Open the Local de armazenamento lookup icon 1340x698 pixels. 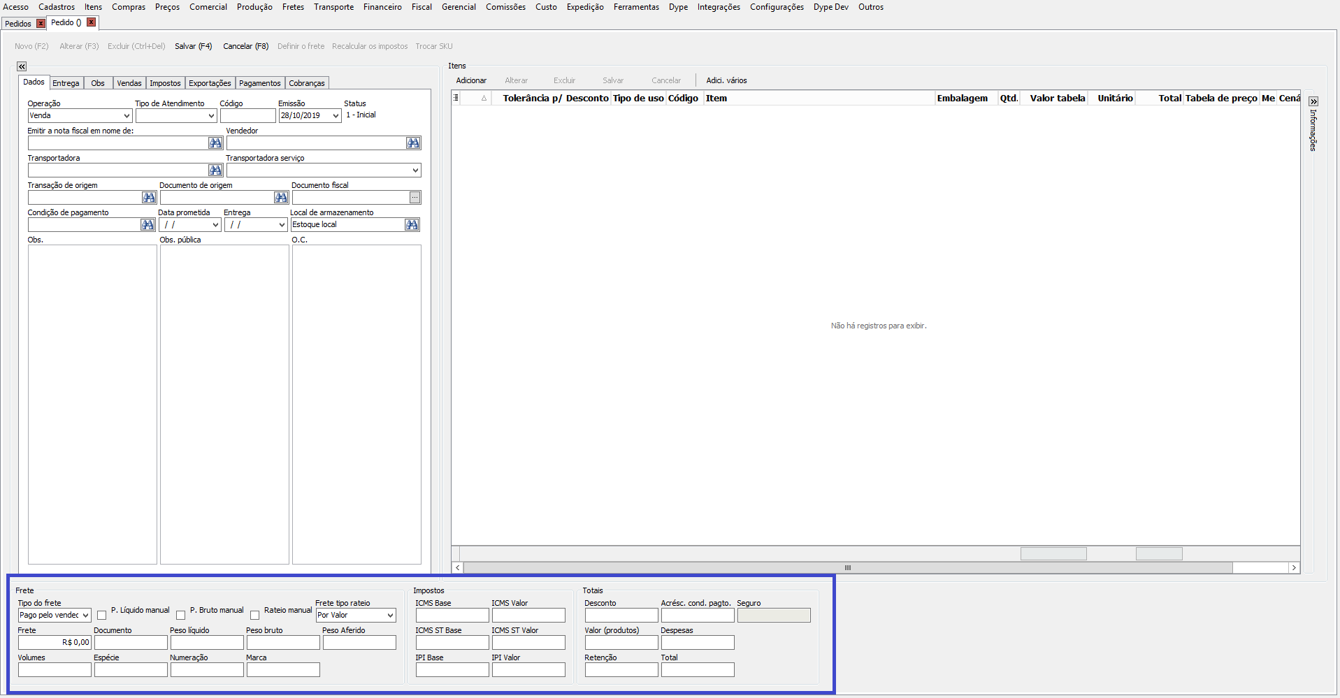point(412,225)
